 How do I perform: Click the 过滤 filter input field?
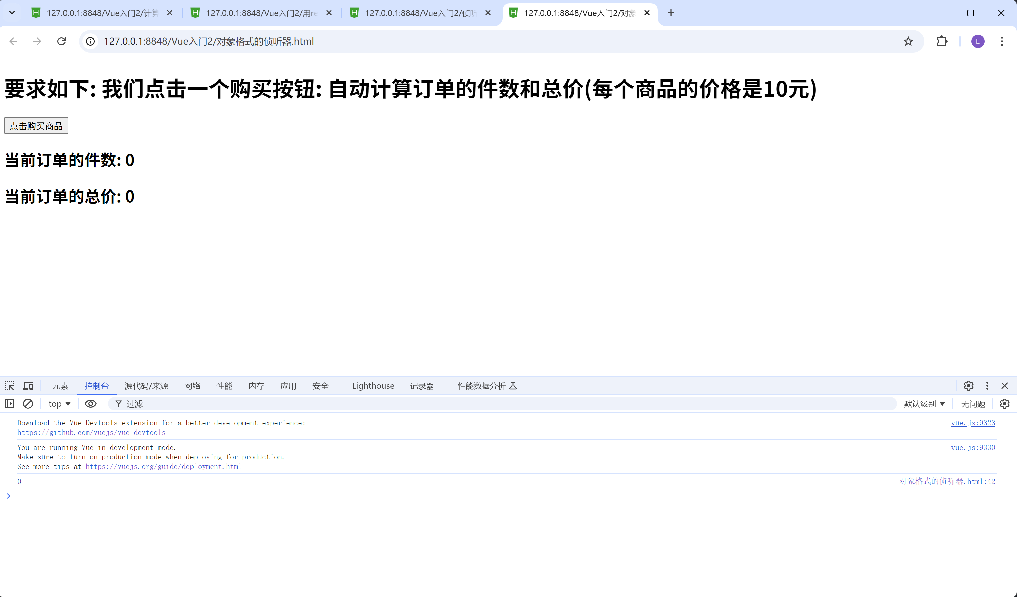[484, 403]
